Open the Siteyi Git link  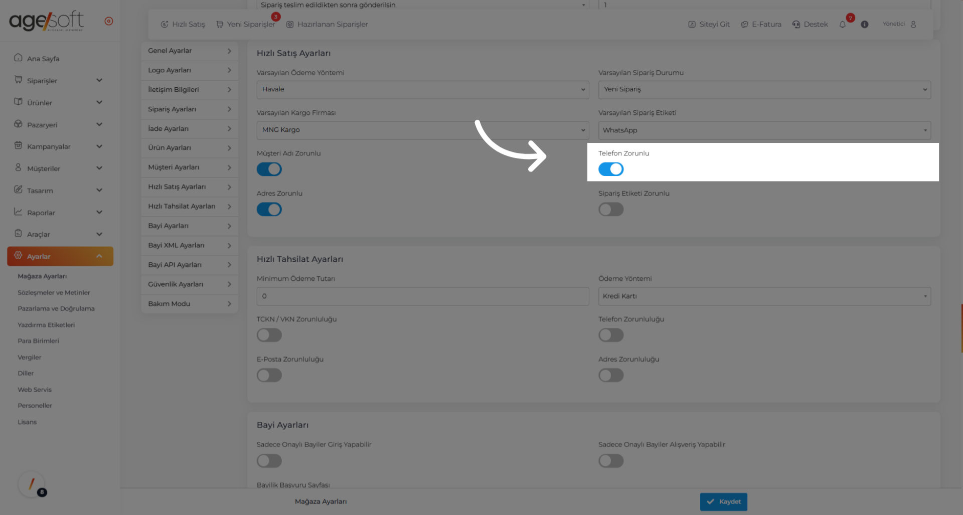tap(709, 25)
